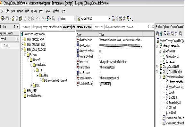Open the Build menu
This screenshot has width=185, height=127.
coord(27,11)
